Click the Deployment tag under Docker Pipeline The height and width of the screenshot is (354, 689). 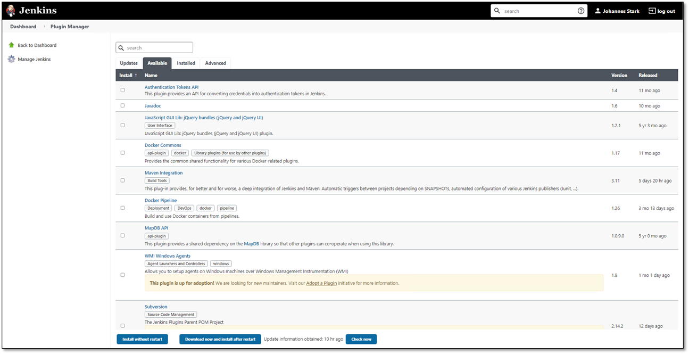159,208
